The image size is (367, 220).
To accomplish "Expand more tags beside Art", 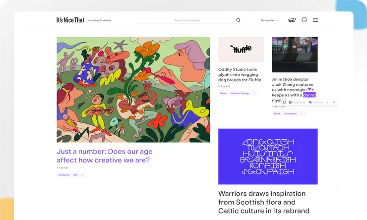I will pyautogui.click(x=82, y=175).
